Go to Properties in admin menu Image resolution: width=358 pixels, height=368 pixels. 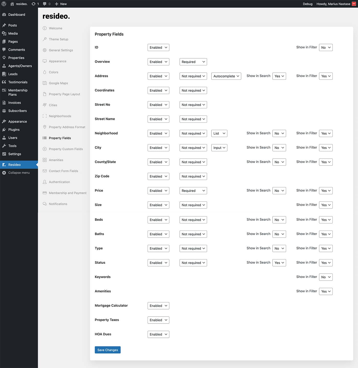click(16, 58)
